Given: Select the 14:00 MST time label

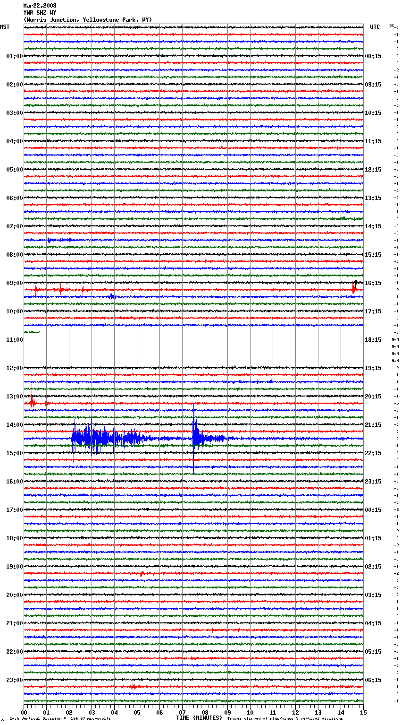Looking at the screenshot, I should pyautogui.click(x=15, y=425).
